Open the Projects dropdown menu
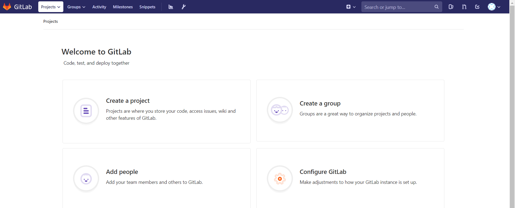 (51, 7)
